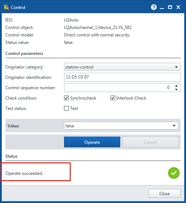Image resolution: width=186 pixels, height=203 pixels.
Task: Maximize the Control dialog window
Action: coord(170,7)
